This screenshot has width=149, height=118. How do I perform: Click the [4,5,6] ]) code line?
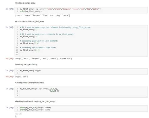click(x=54, y=91)
